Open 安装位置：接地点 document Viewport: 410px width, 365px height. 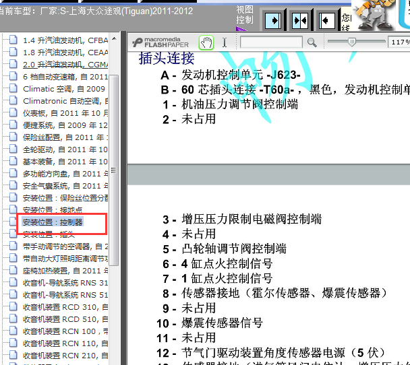(x=53, y=210)
